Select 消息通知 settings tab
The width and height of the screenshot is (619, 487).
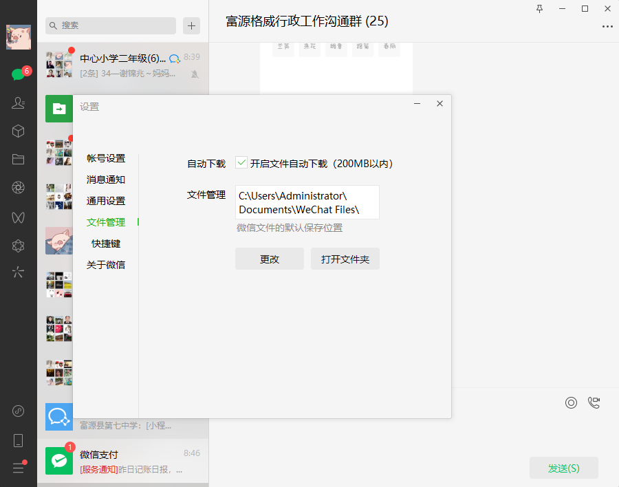tap(106, 180)
